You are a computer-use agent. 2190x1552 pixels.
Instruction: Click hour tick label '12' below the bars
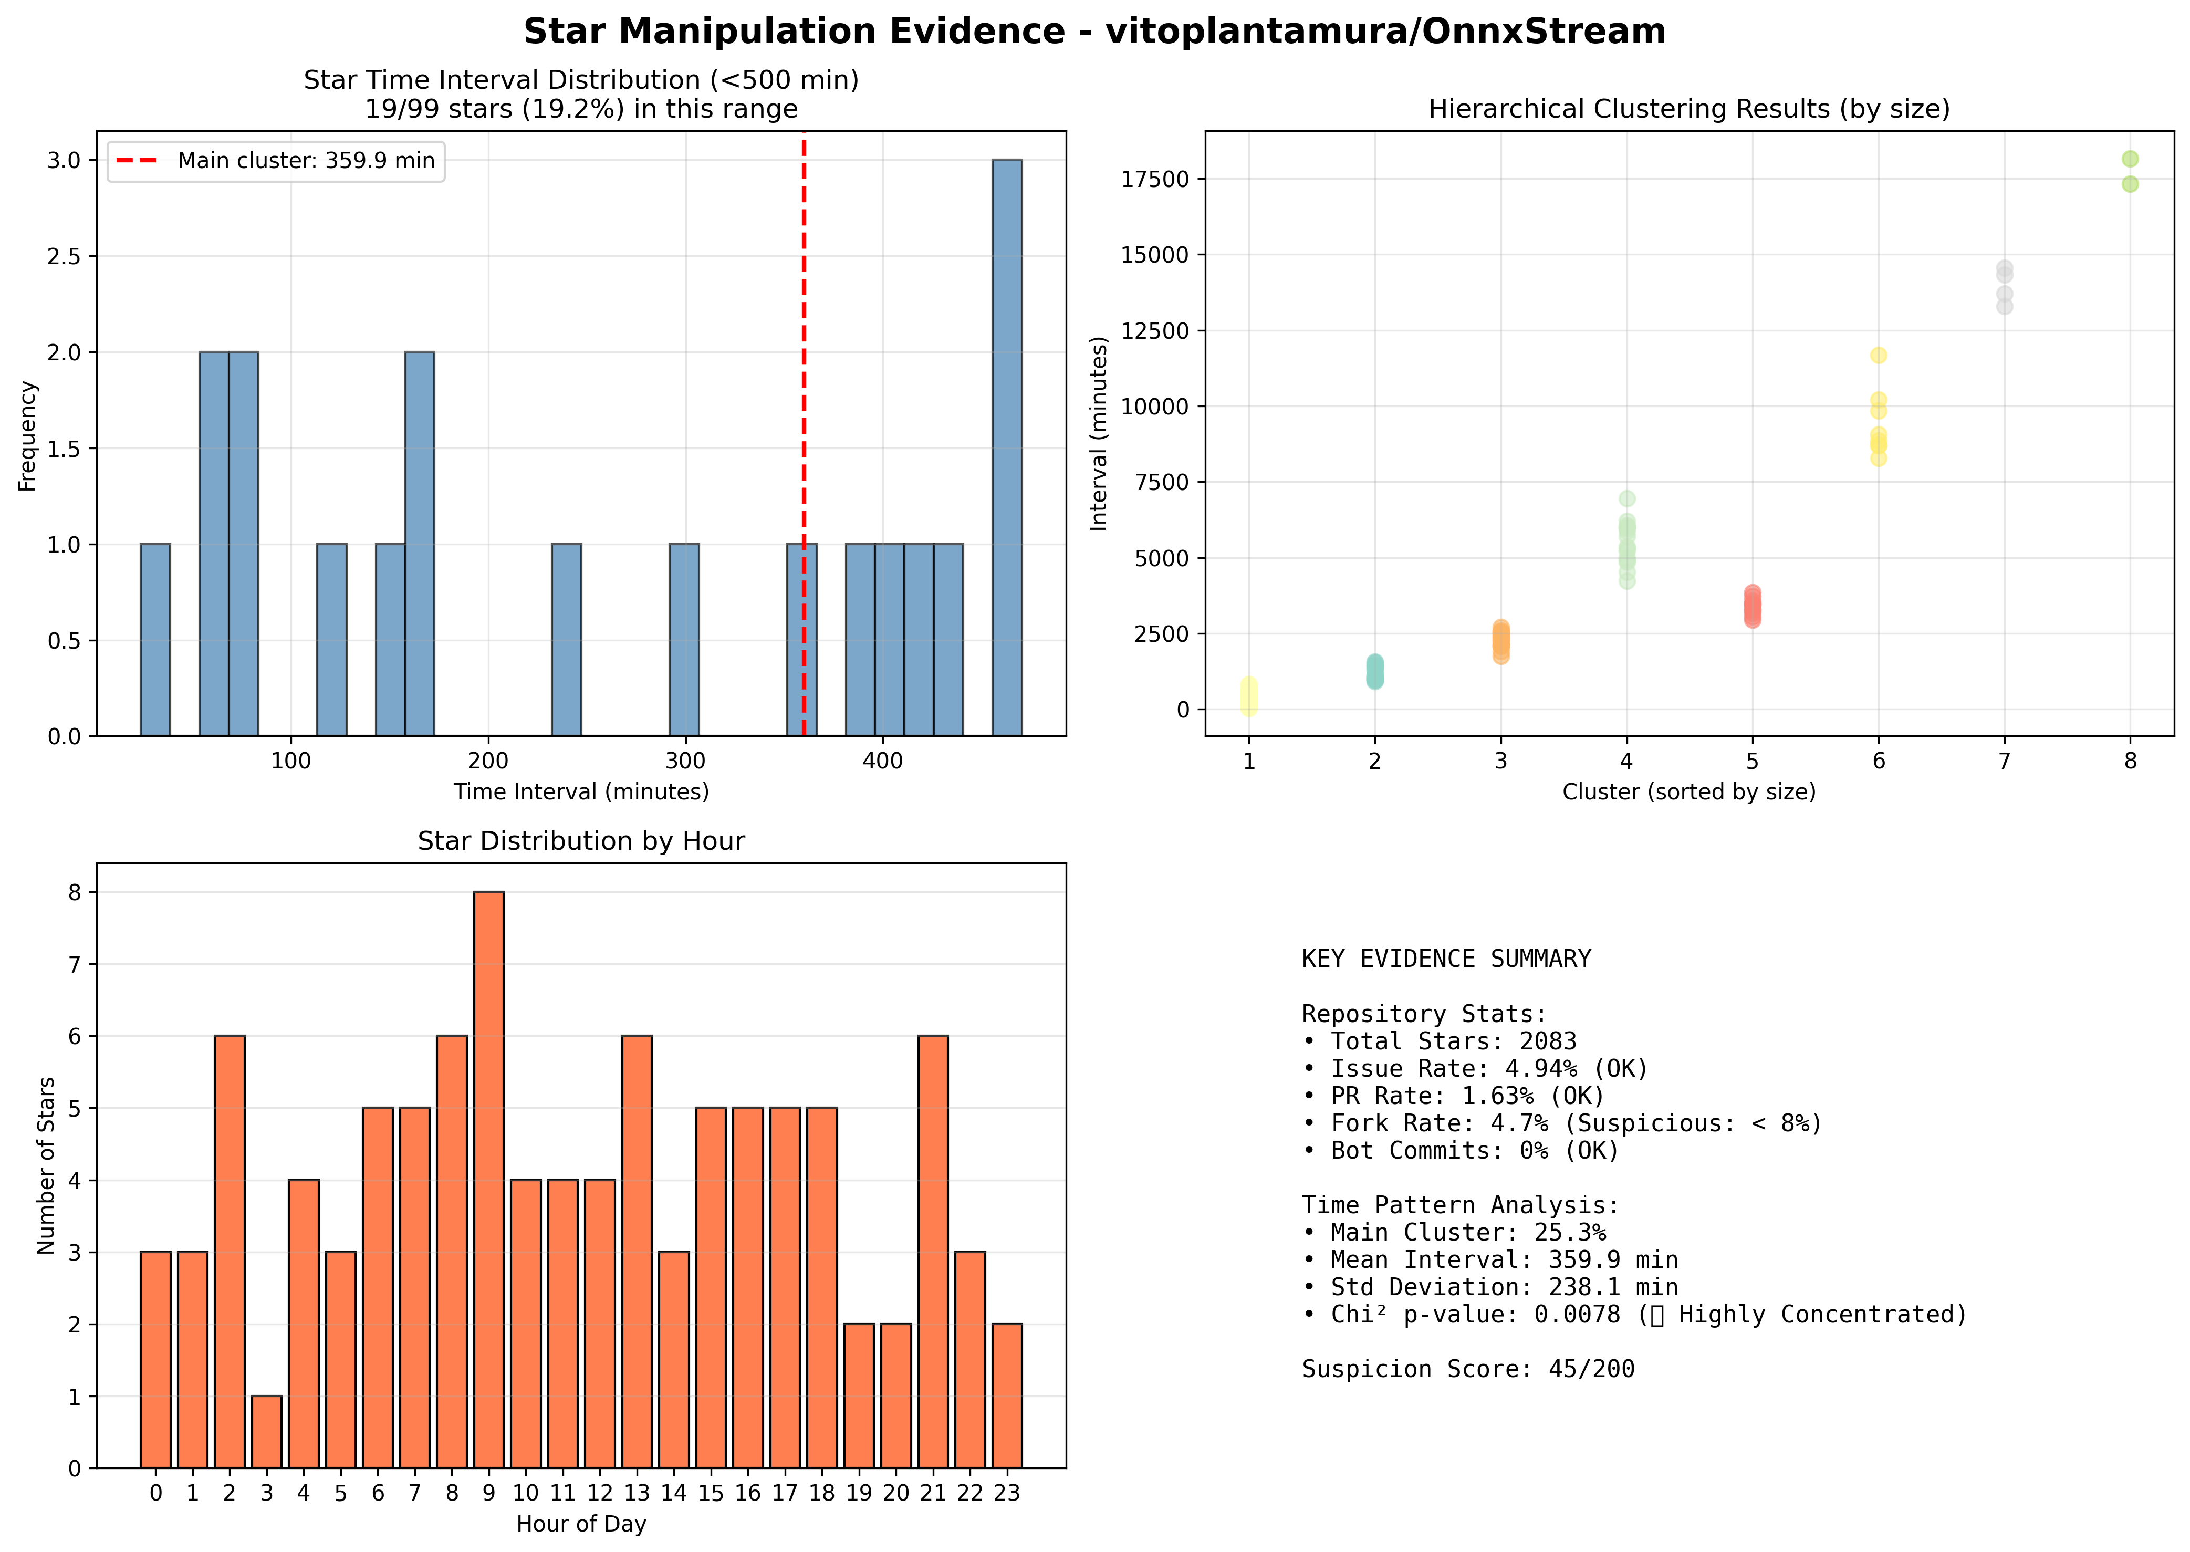[x=600, y=1493]
